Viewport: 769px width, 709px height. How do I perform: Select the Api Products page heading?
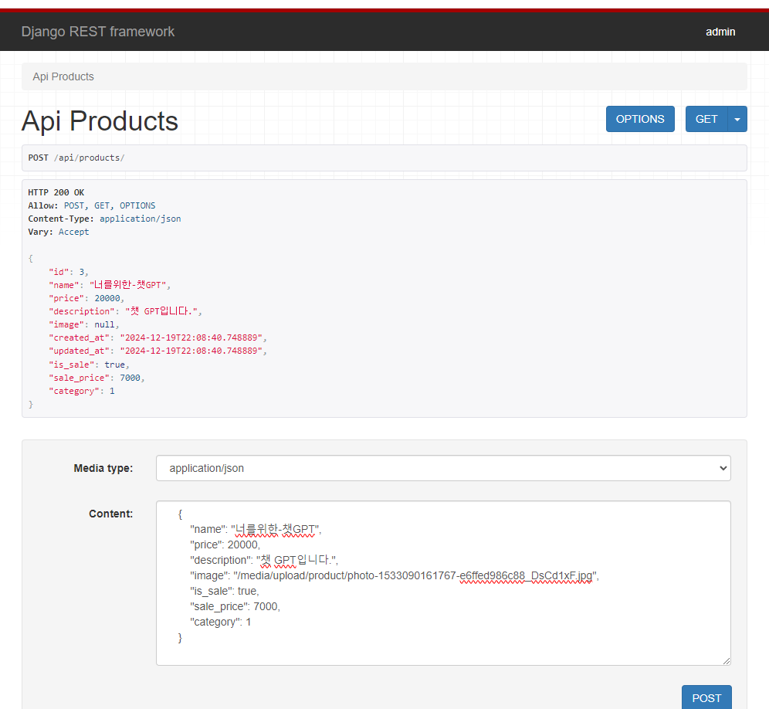point(100,120)
